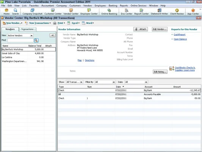Image resolution: width=202 pixels, height=152 pixels.
Task: Click the Search magnifier icon in toolbar
Action: tap(15, 12)
